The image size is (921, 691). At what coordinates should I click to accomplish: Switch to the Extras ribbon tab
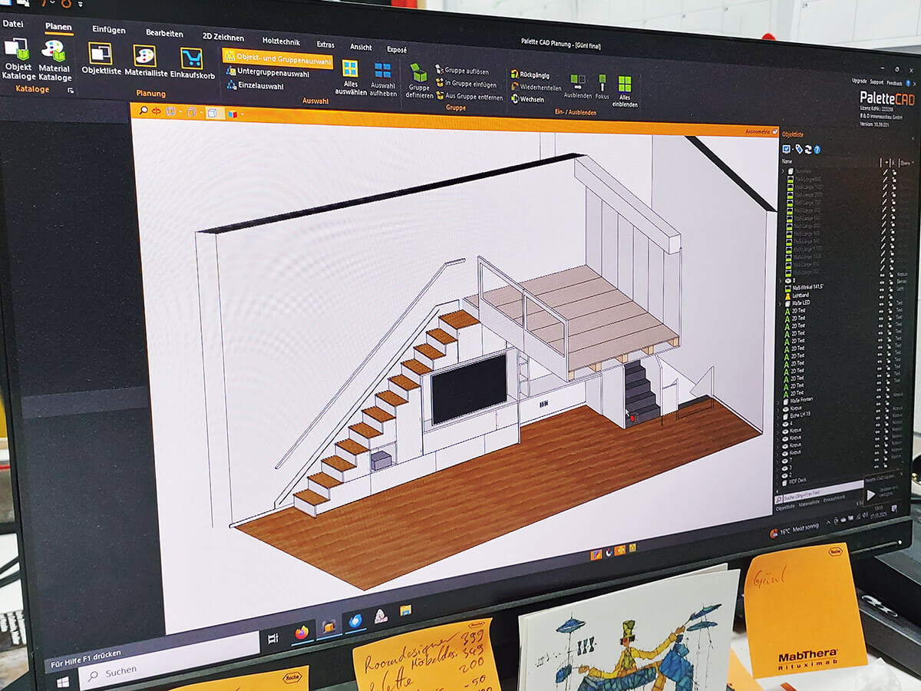pyautogui.click(x=325, y=44)
